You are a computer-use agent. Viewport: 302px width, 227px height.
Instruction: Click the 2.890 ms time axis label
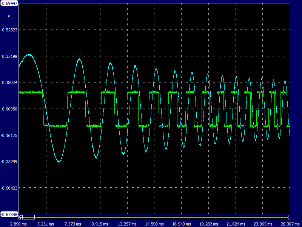pyautogui.click(x=18, y=224)
